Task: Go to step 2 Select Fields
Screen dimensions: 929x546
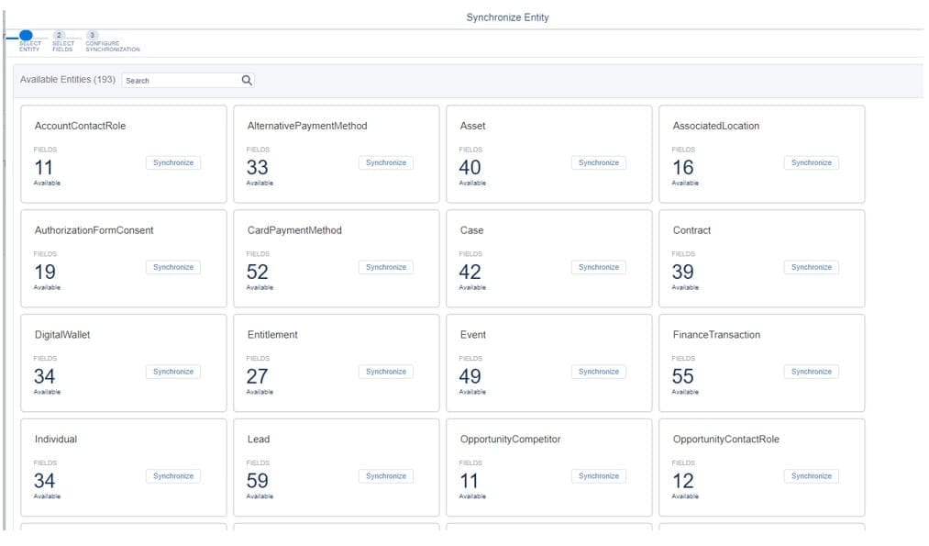Action: coord(60,36)
